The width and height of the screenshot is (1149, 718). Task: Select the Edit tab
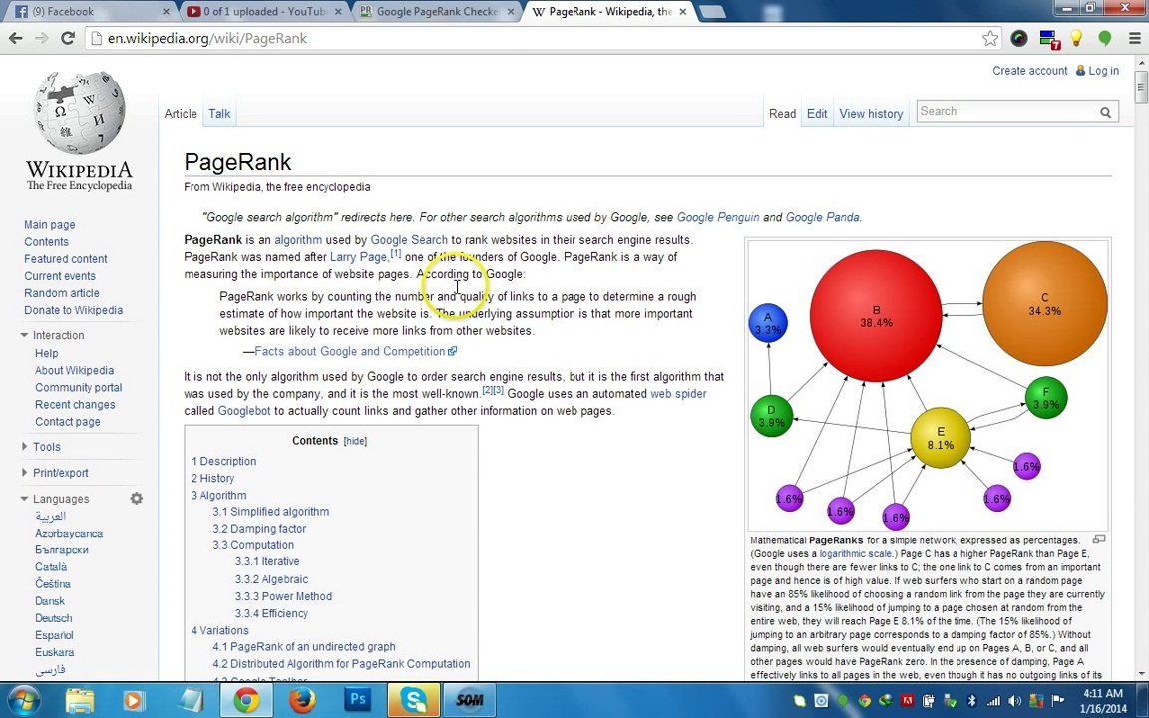pos(816,114)
